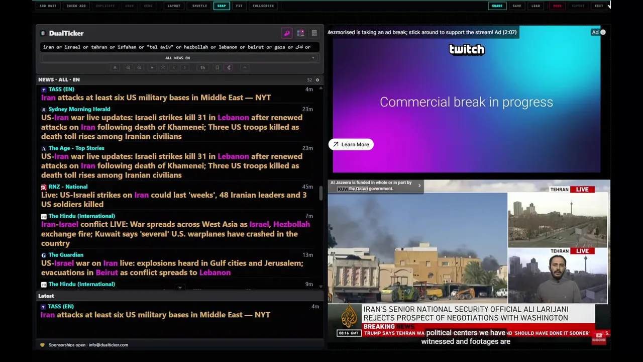This screenshot has width=643, height=362.
Task: Toggle the SNAP mode button
Action: click(222, 6)
